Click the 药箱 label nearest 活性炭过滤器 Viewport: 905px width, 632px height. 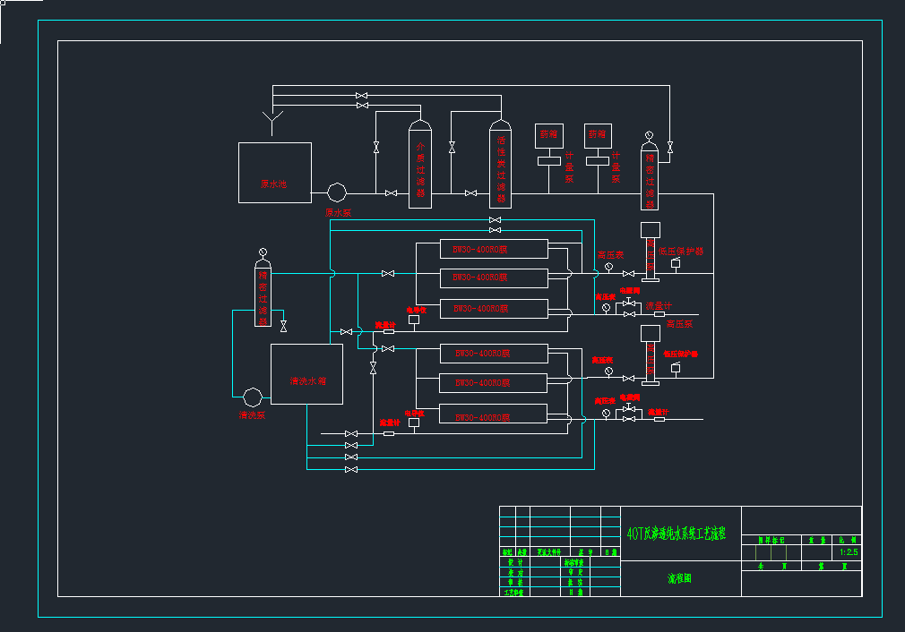pyautogui.click(x=549, y=133)
